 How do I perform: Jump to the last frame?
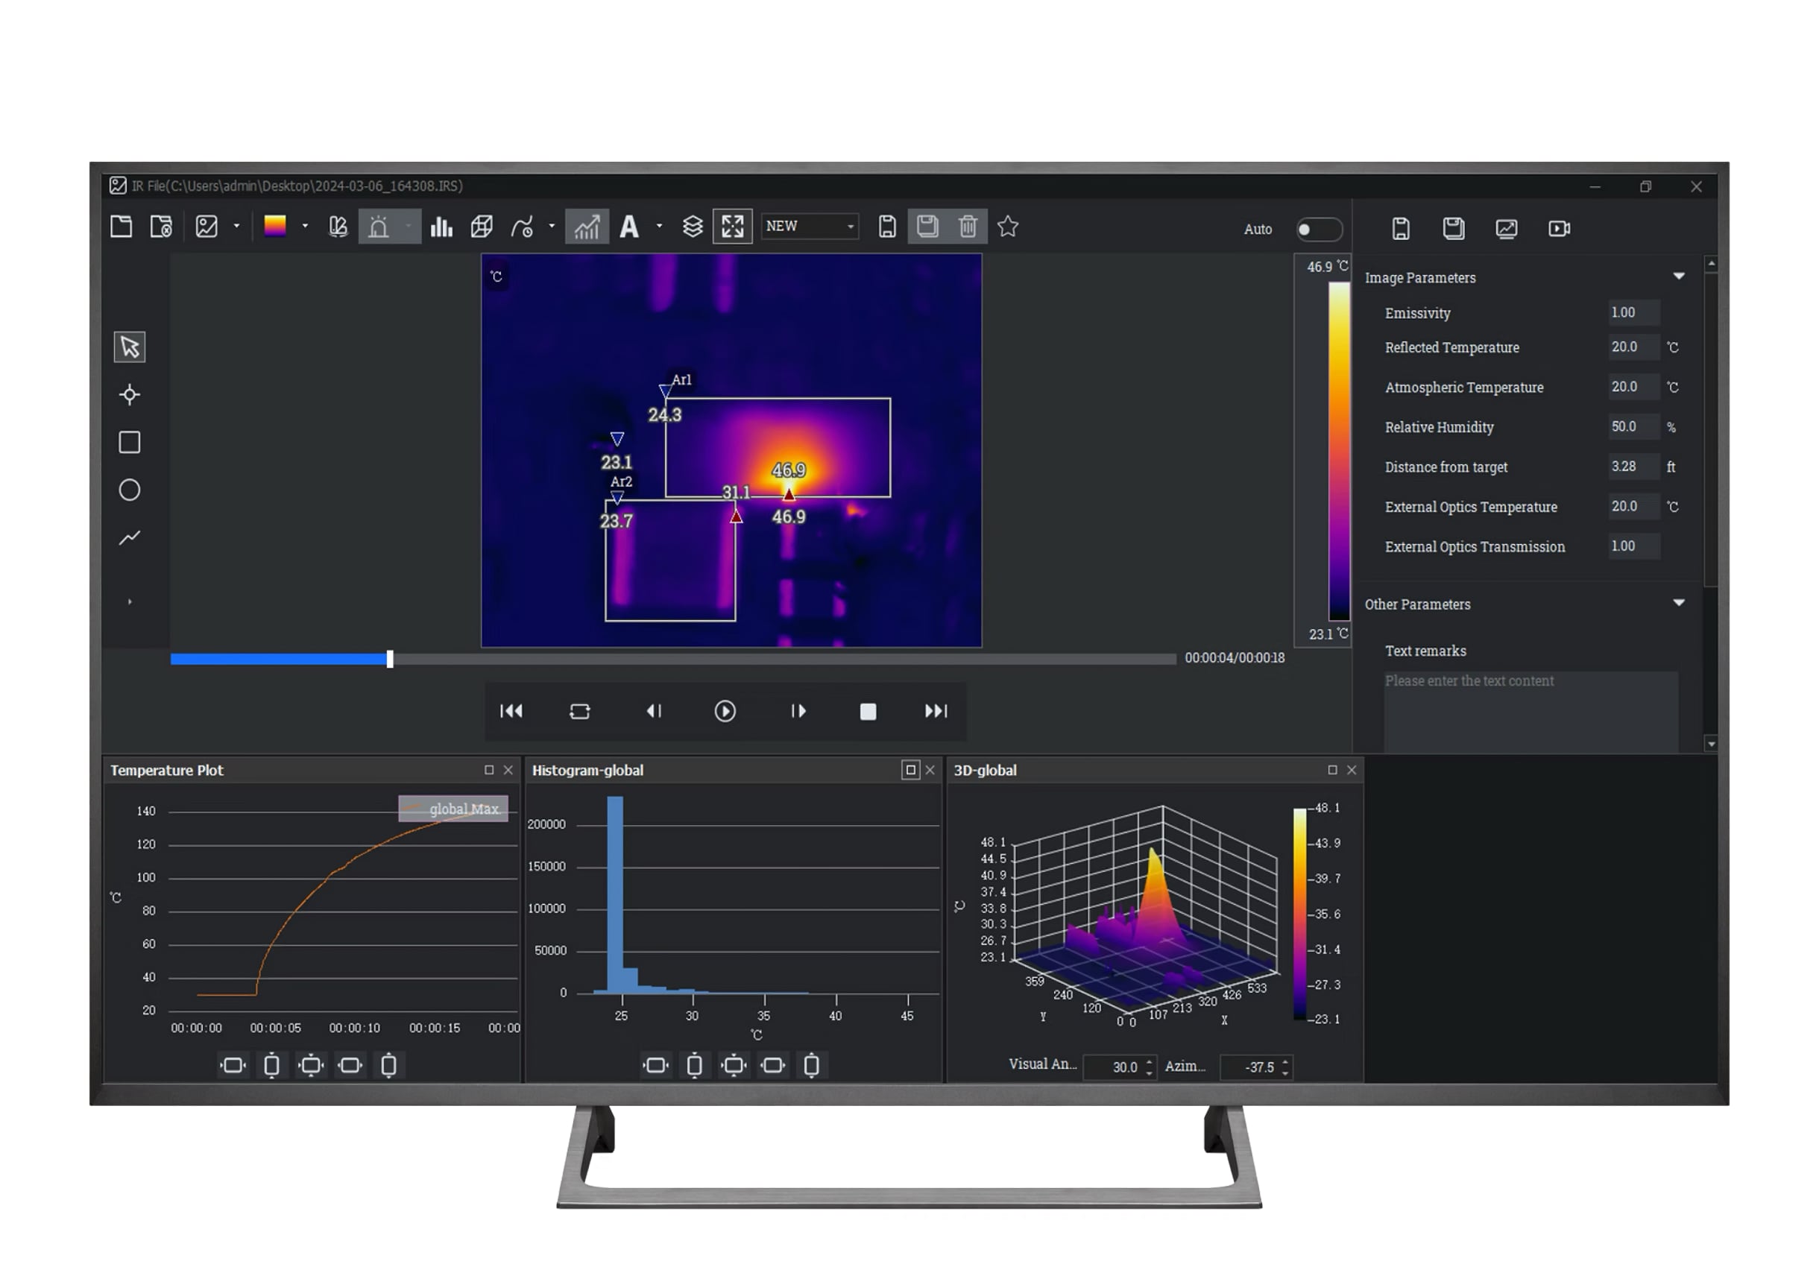point(936,711)
